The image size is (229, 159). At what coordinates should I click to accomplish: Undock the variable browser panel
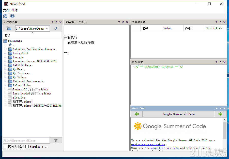coord(220,22)
